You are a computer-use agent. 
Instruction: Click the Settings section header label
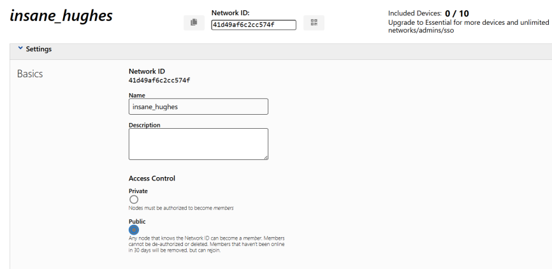pos(39,49)
